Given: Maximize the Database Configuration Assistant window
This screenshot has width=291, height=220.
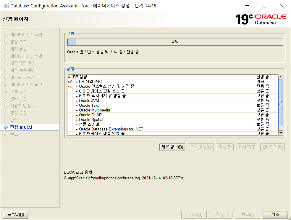Looking at the screenshot, I should tap(264, 6).
